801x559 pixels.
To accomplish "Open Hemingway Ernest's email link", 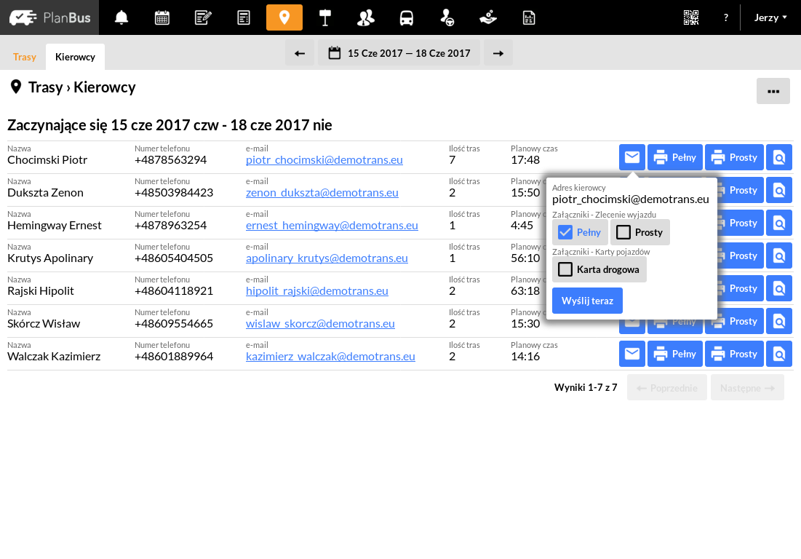I will pyautogui.click(x=332, y=225).
